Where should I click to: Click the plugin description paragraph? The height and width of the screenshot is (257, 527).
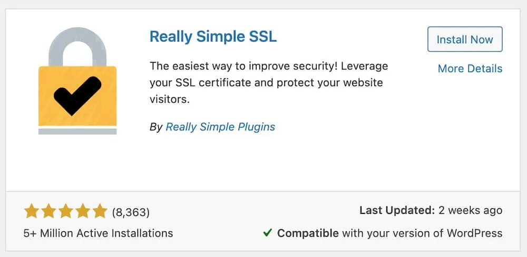click(269, 83)
